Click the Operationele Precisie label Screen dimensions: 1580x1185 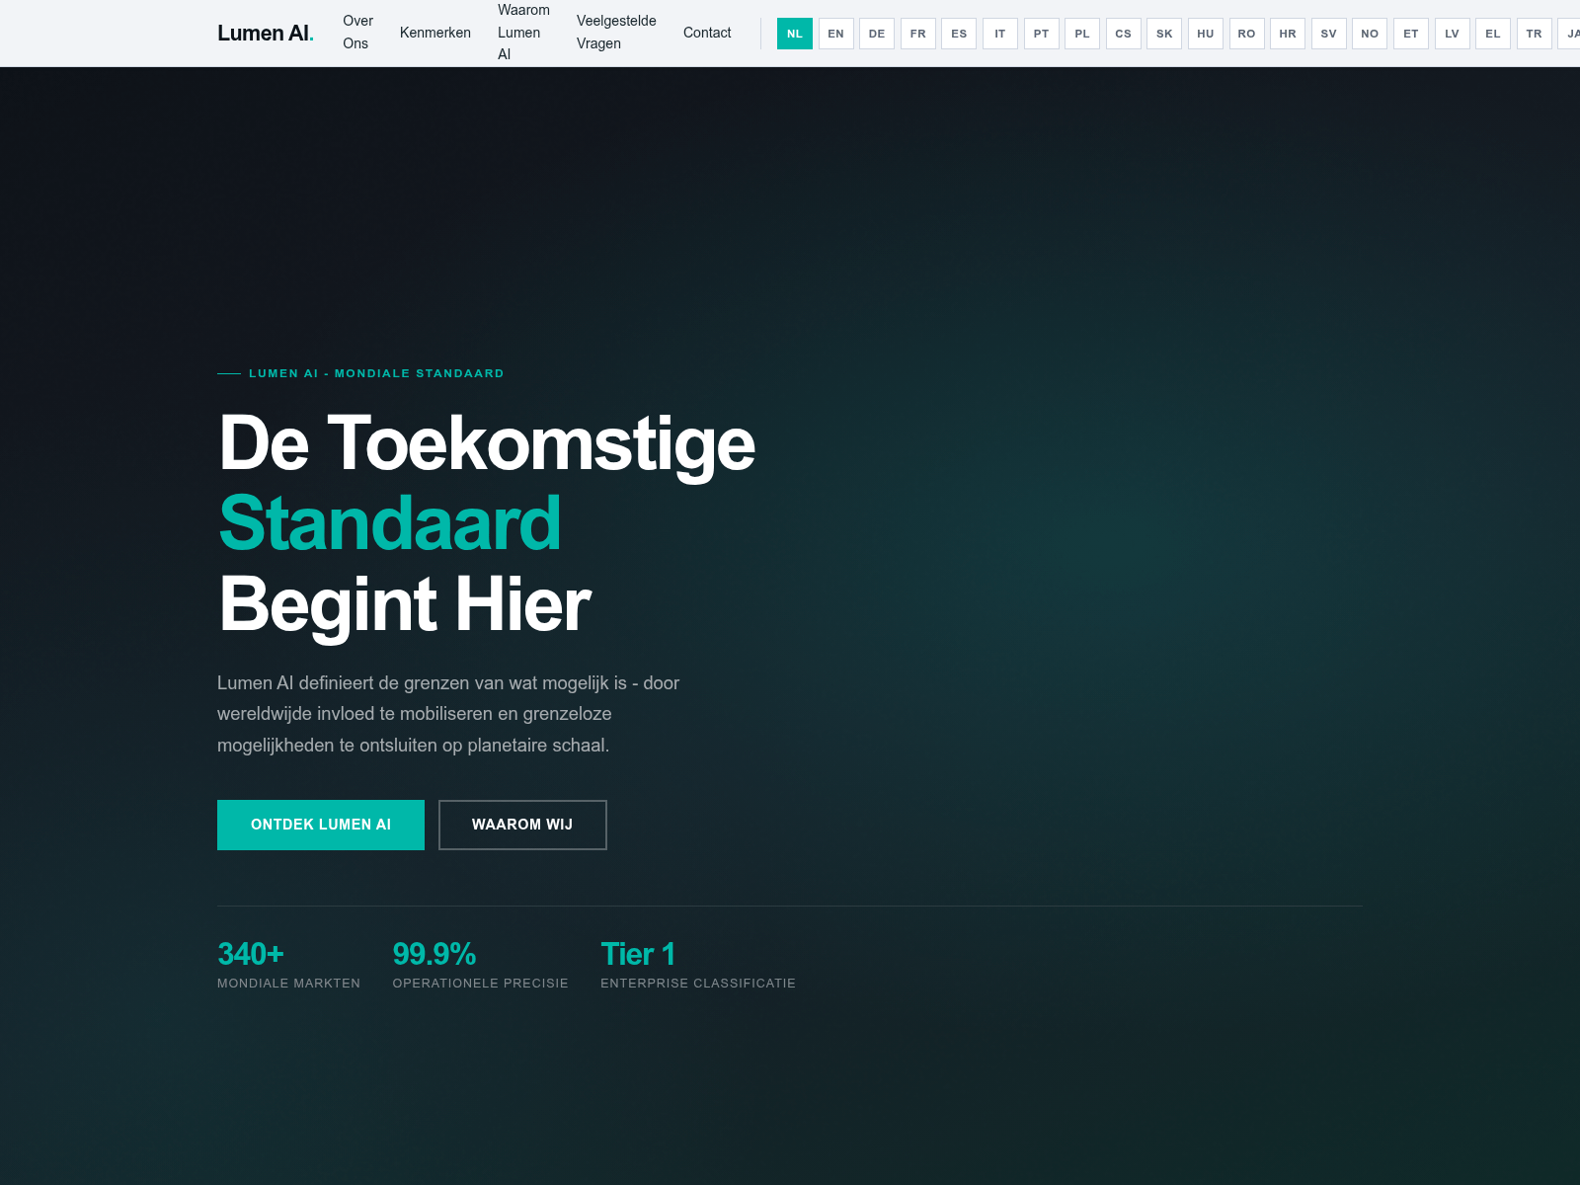[481, 984]
